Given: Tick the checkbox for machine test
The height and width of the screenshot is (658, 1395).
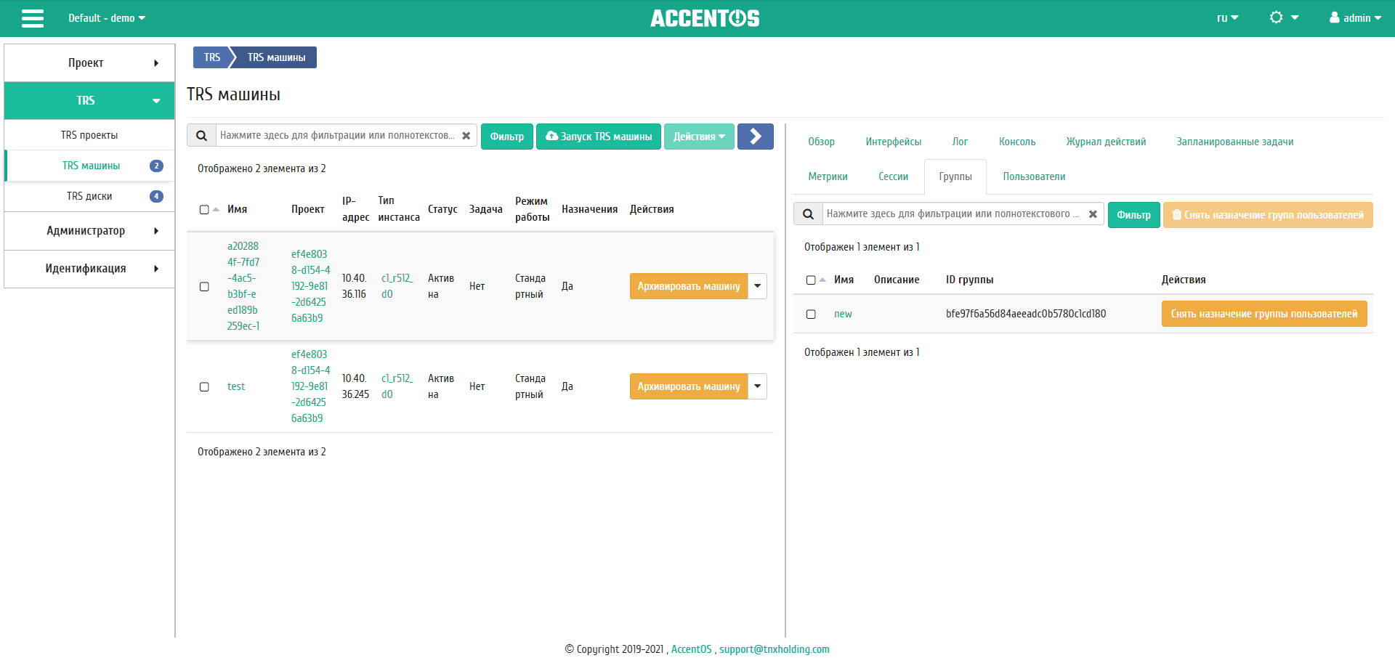Looking at the screenshot, I should tap(204, 386).
